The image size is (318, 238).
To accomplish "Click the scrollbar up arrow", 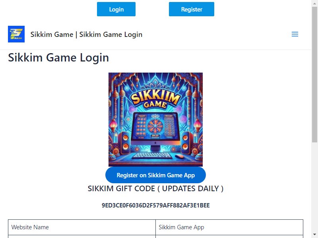I will pyautogui.click(x=314, y=2).
